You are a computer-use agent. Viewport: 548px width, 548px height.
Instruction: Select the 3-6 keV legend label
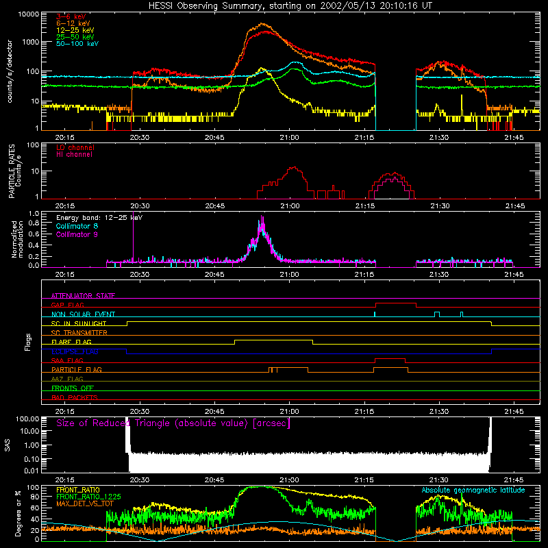(71, 16)
